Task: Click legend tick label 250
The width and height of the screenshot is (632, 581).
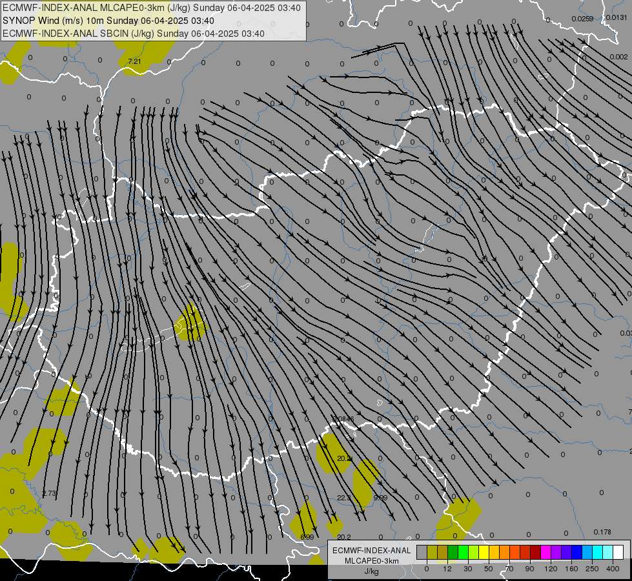Action: pyautogui.click(x=592, y=569)
